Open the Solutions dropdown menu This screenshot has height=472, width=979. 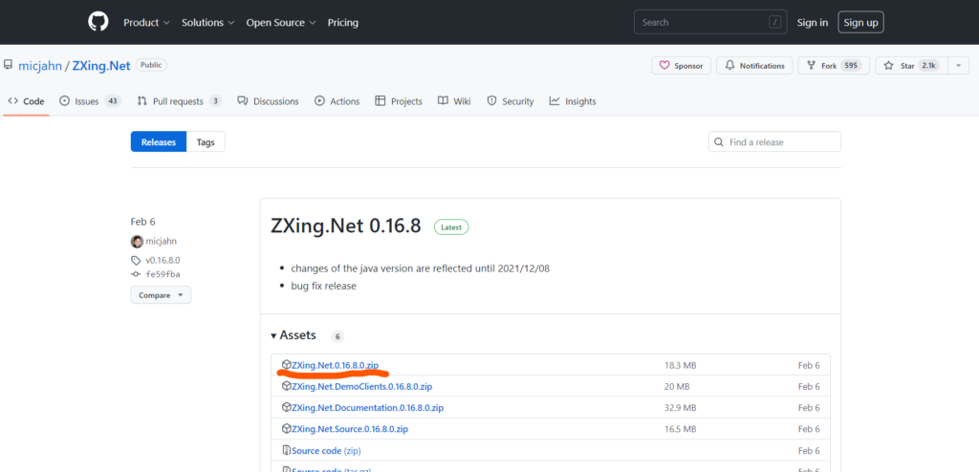coord(207,23)
